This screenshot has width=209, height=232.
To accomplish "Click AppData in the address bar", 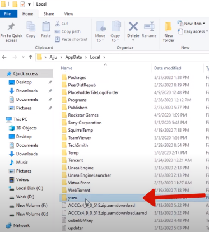I will (x=73, y=57).
